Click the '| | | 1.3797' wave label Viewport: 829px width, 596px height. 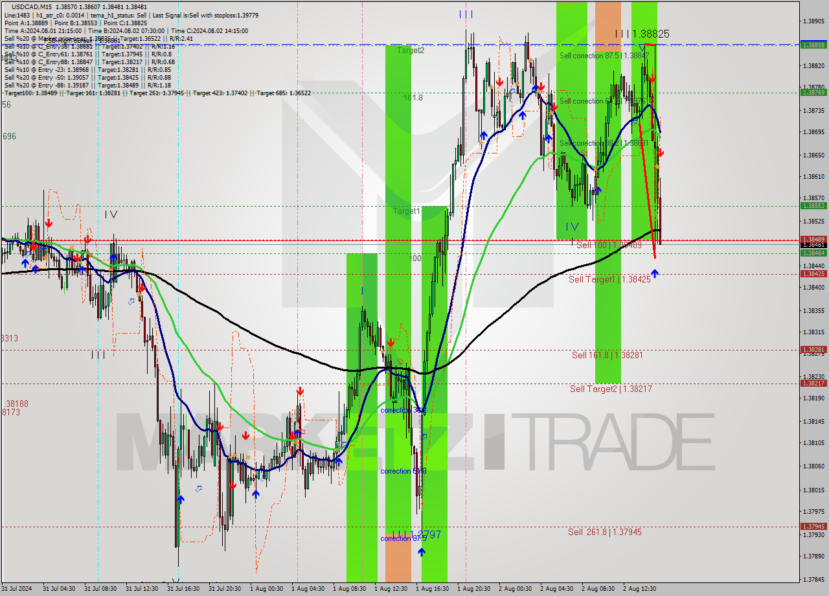(416, 534)
